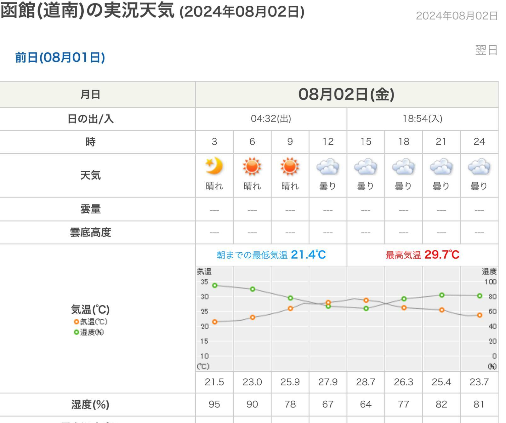Click humidity value 77
Viewport: 506px width, 423px height.
coord(403,404)
